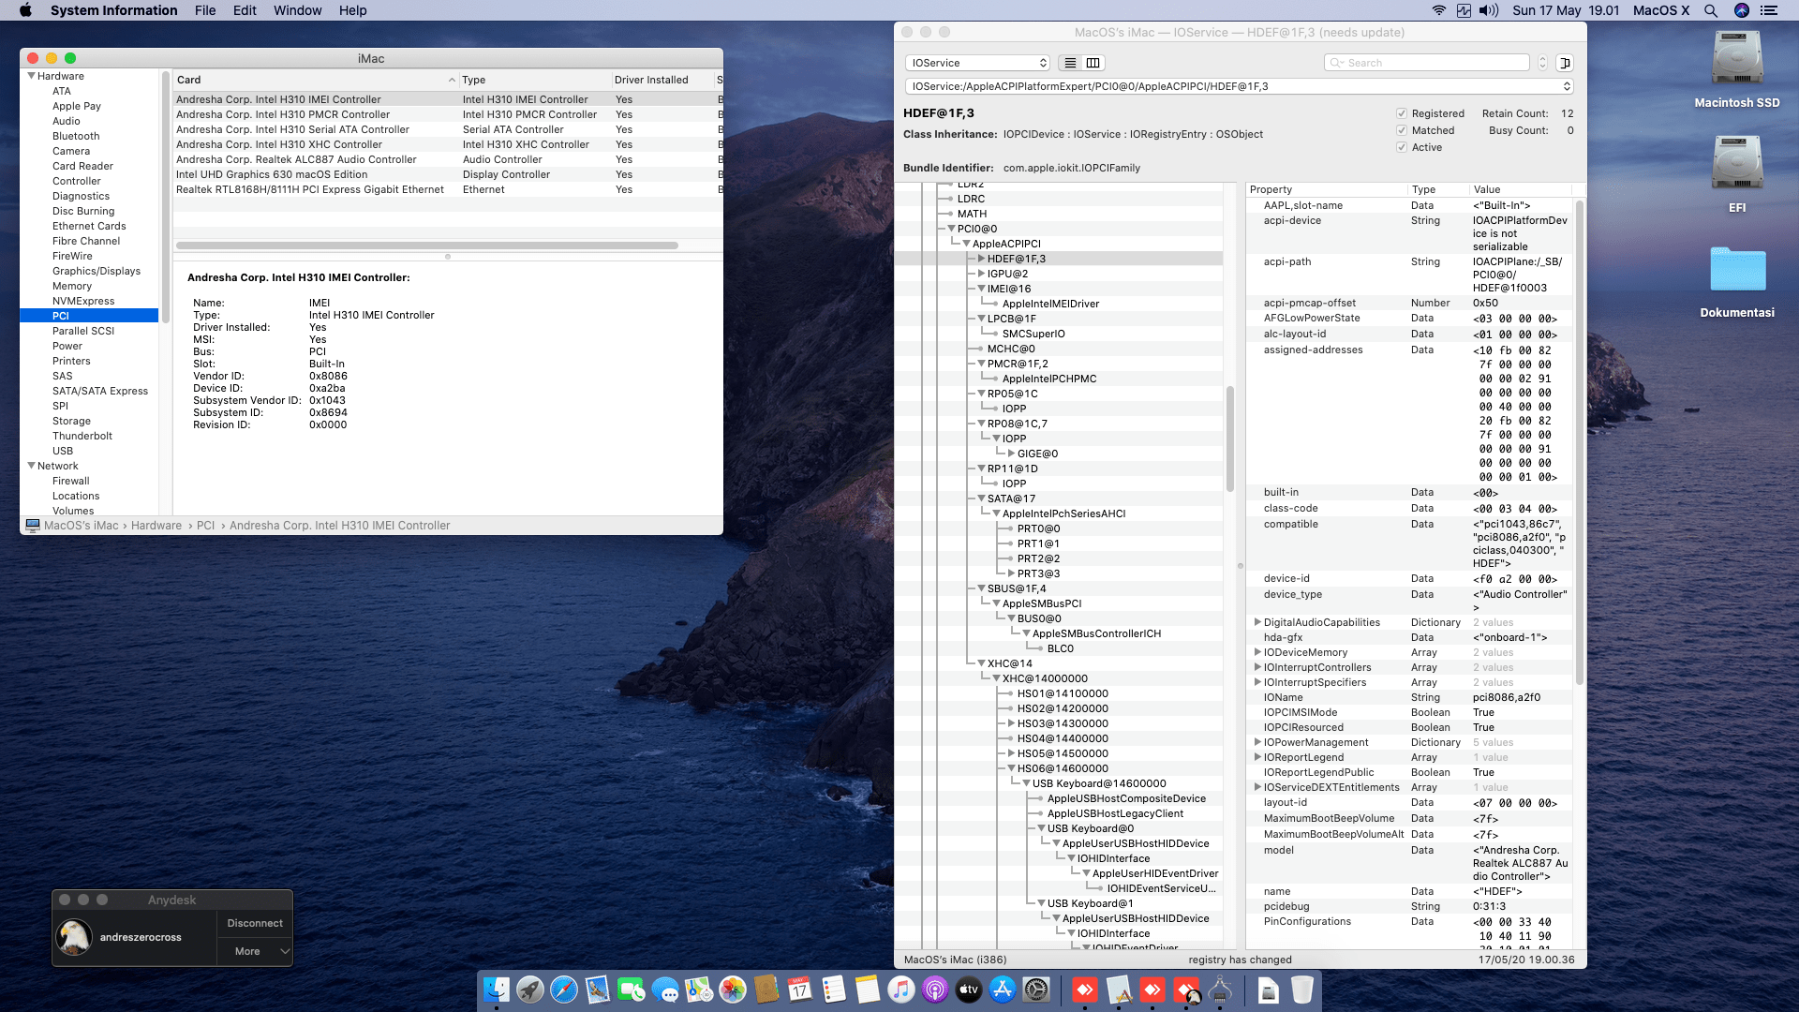Open the IOService plane dropdown
Image resolution: width=1799 pixels, height=1012 pixels.
pyautogui.click(x=977, y=63)
